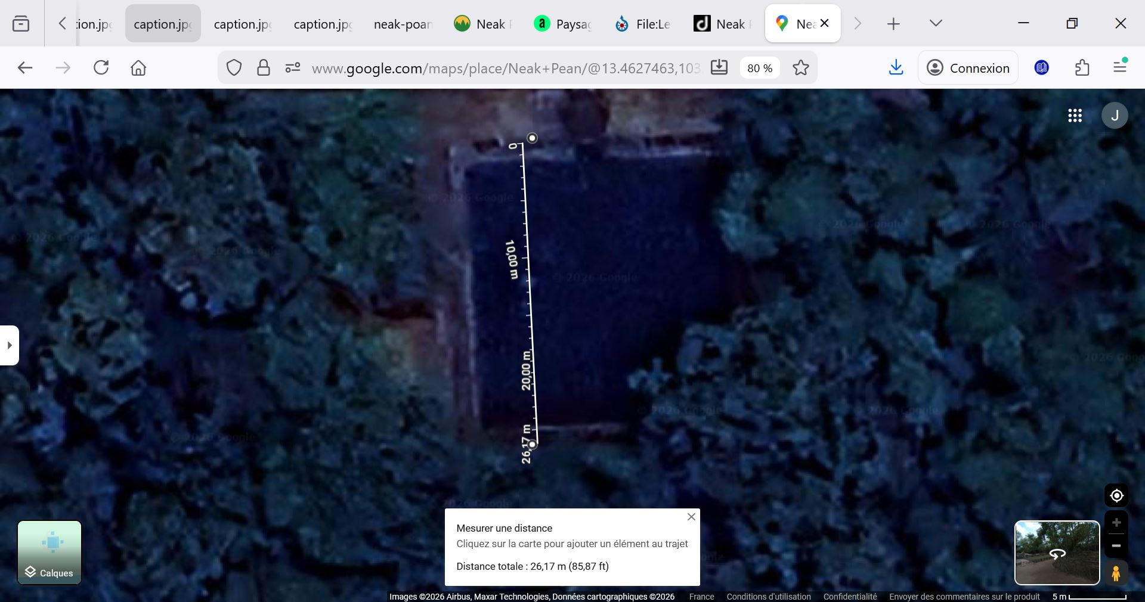Viewport: 1145px width, 602px height.
Task: Bookmark this page with the star icon
Action: coord(800,68)
